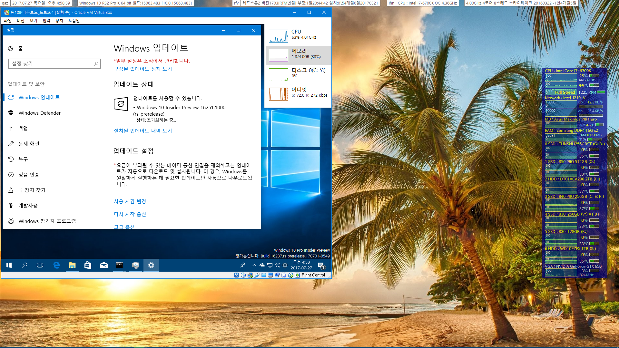619x348 pixels.
Task: Click 설치된 업데이트 내역 보기 link
Action: (143, 131)
